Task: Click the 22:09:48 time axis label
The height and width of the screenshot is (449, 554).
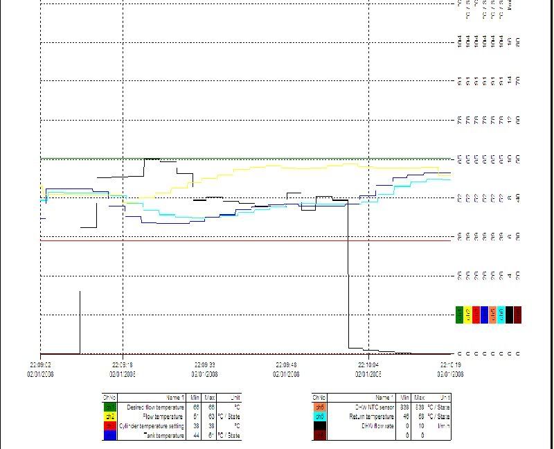Action: [287, 364]
